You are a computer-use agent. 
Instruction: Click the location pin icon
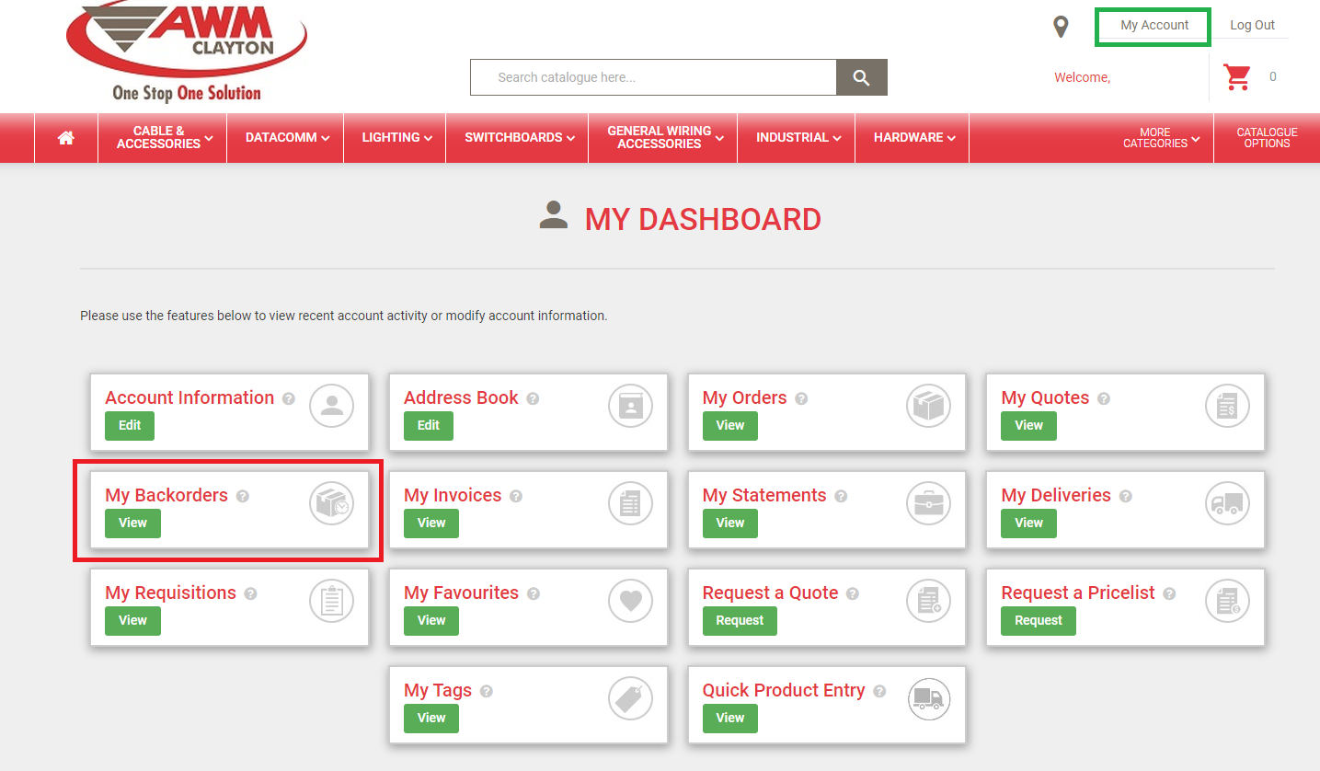point(1061,27)
